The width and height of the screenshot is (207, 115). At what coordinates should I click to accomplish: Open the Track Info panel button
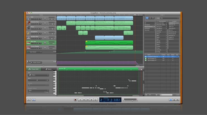click(x=174, y=100)
